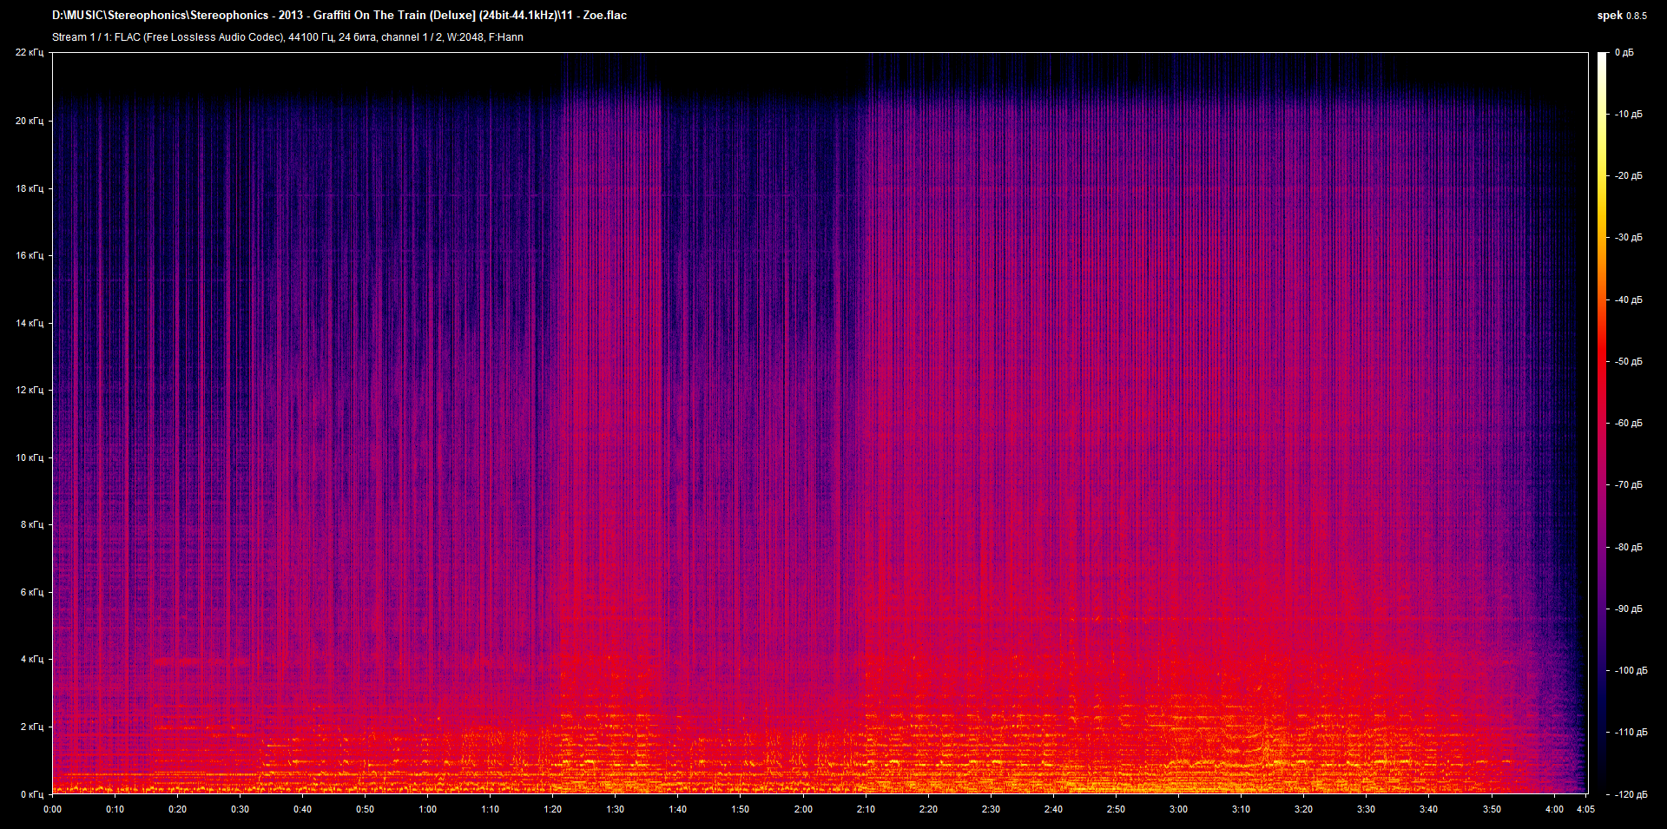Click the file path title ending in Zoe.flac

(339, 16)
